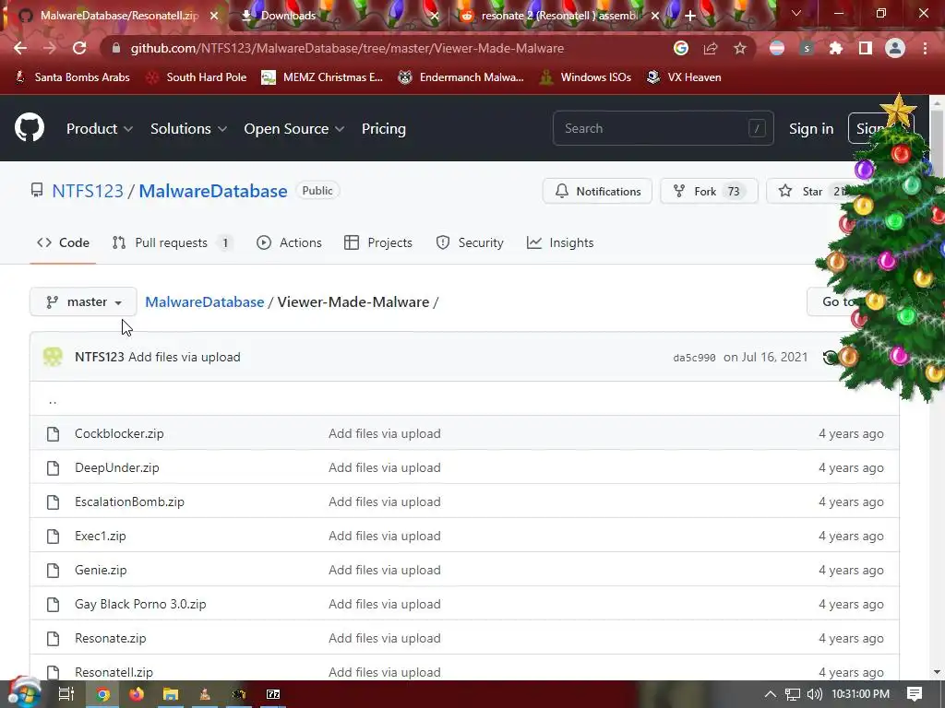
Task: Expand the Solutions menu
Action: tap(188, 128)
